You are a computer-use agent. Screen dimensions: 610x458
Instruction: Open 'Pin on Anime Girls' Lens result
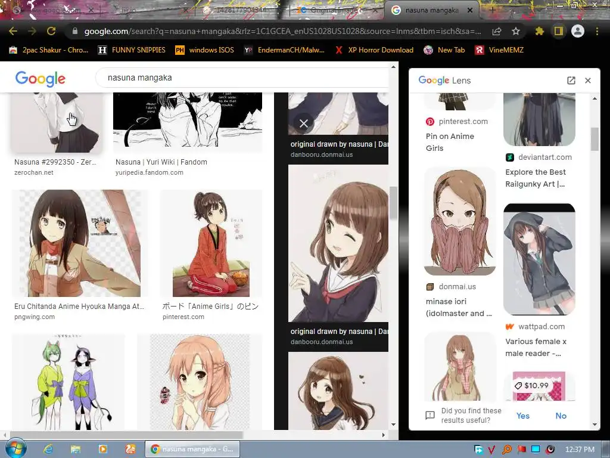pyautogui.click(x=450, y=142)
